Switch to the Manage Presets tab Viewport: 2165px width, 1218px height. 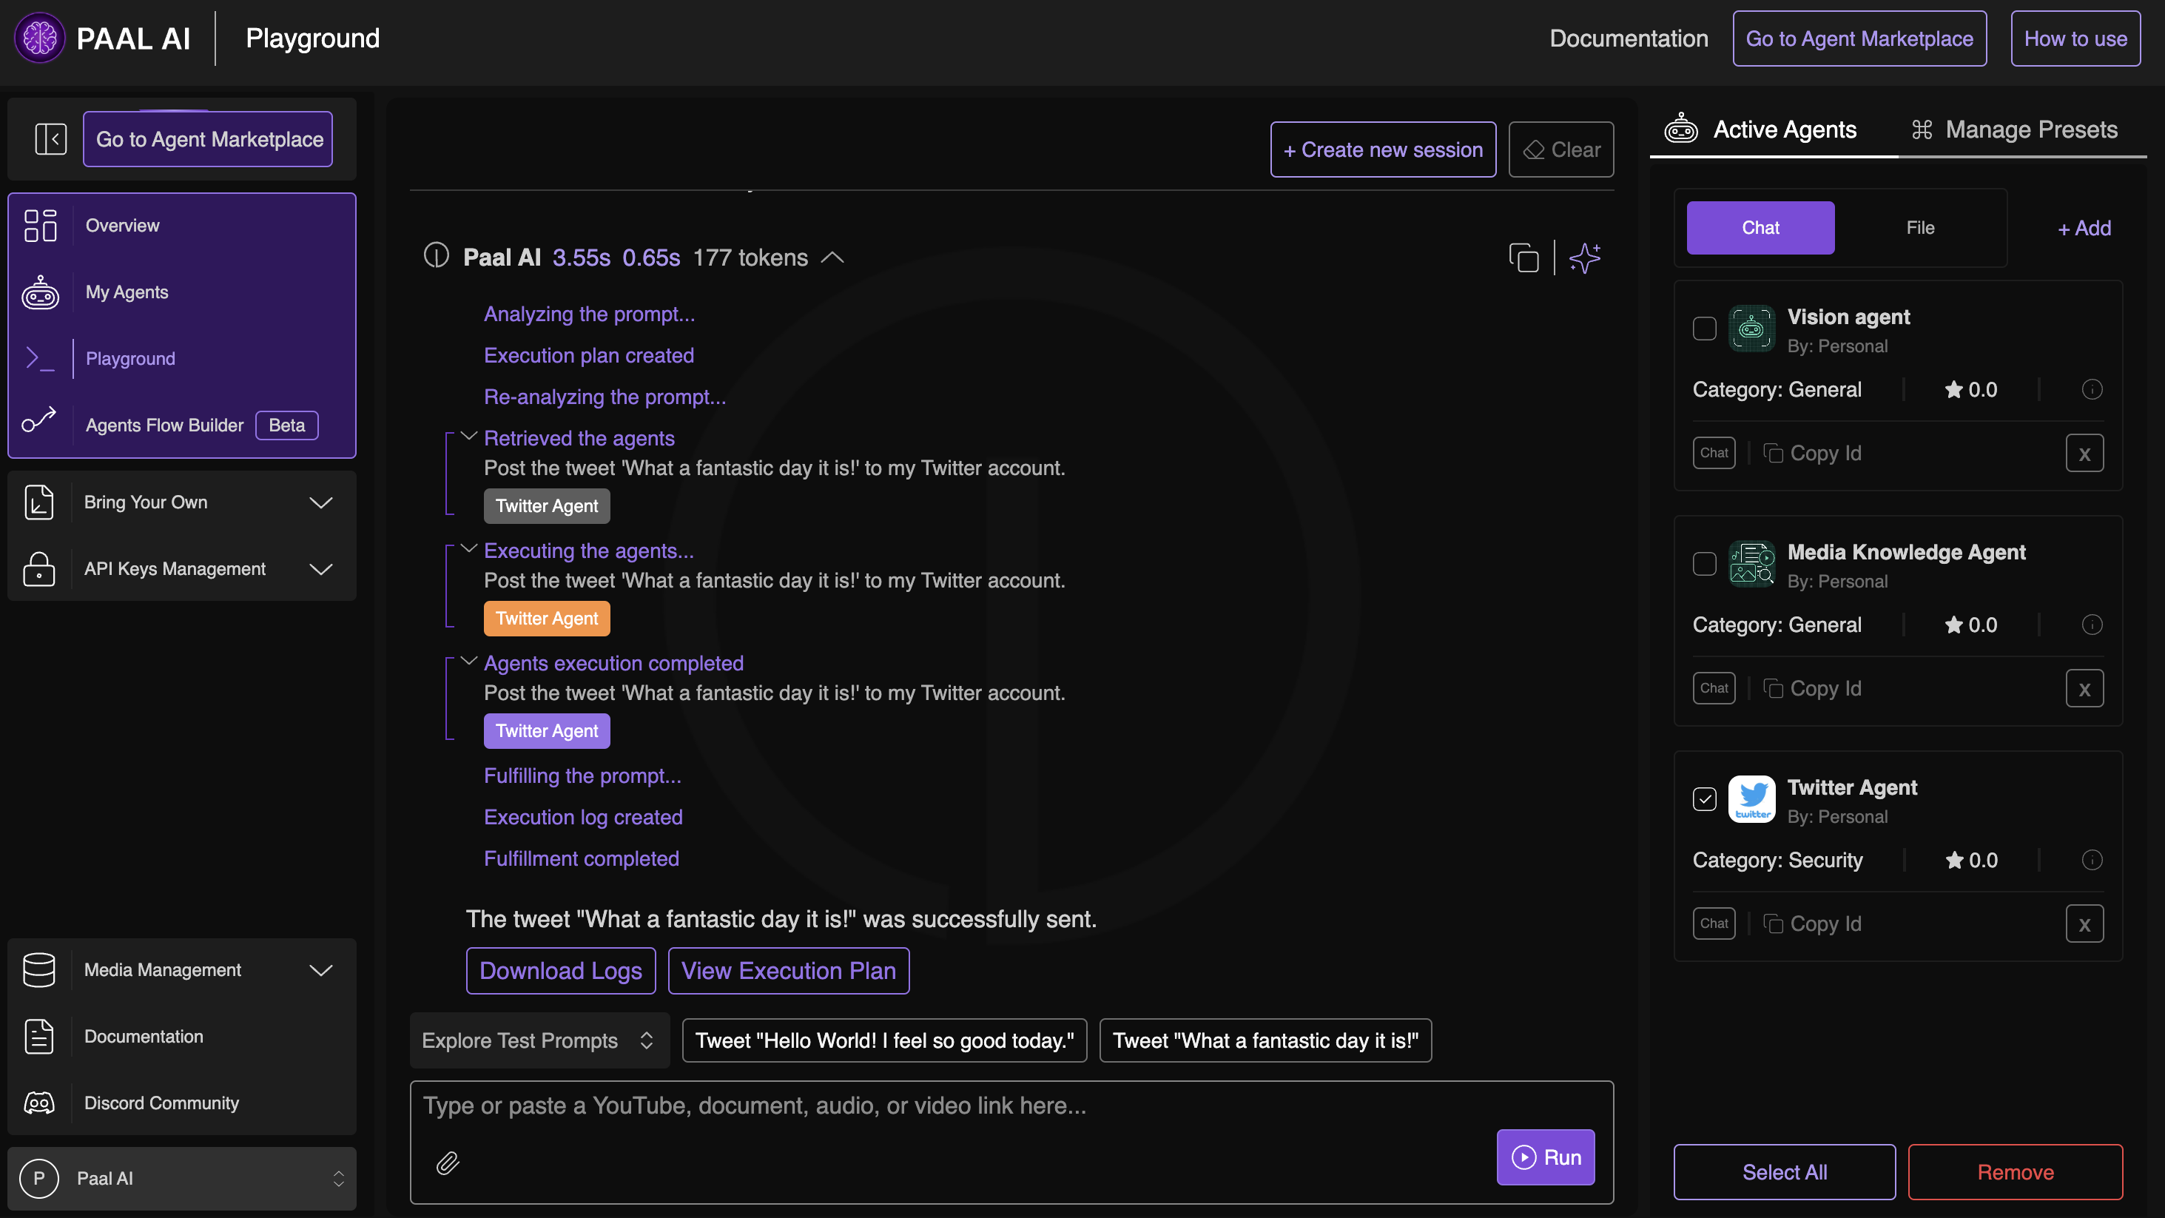pos(2016,129)
